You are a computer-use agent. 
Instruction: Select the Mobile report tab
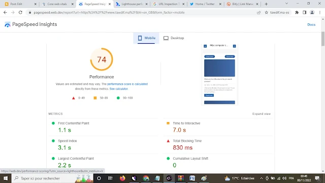[x=146, y=38]
